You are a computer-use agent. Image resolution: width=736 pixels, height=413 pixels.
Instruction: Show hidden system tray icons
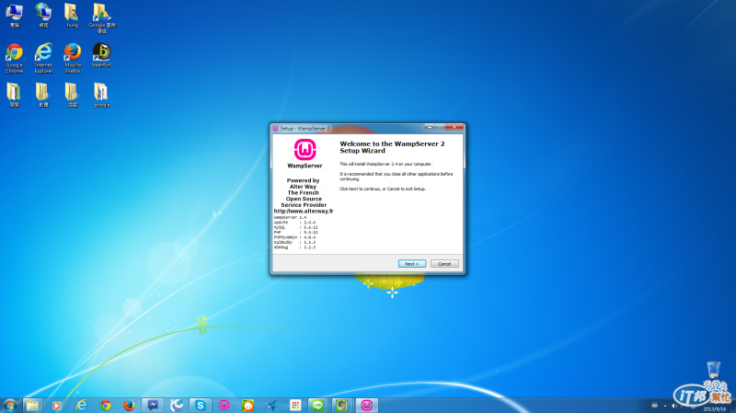(x=665, y=406)
